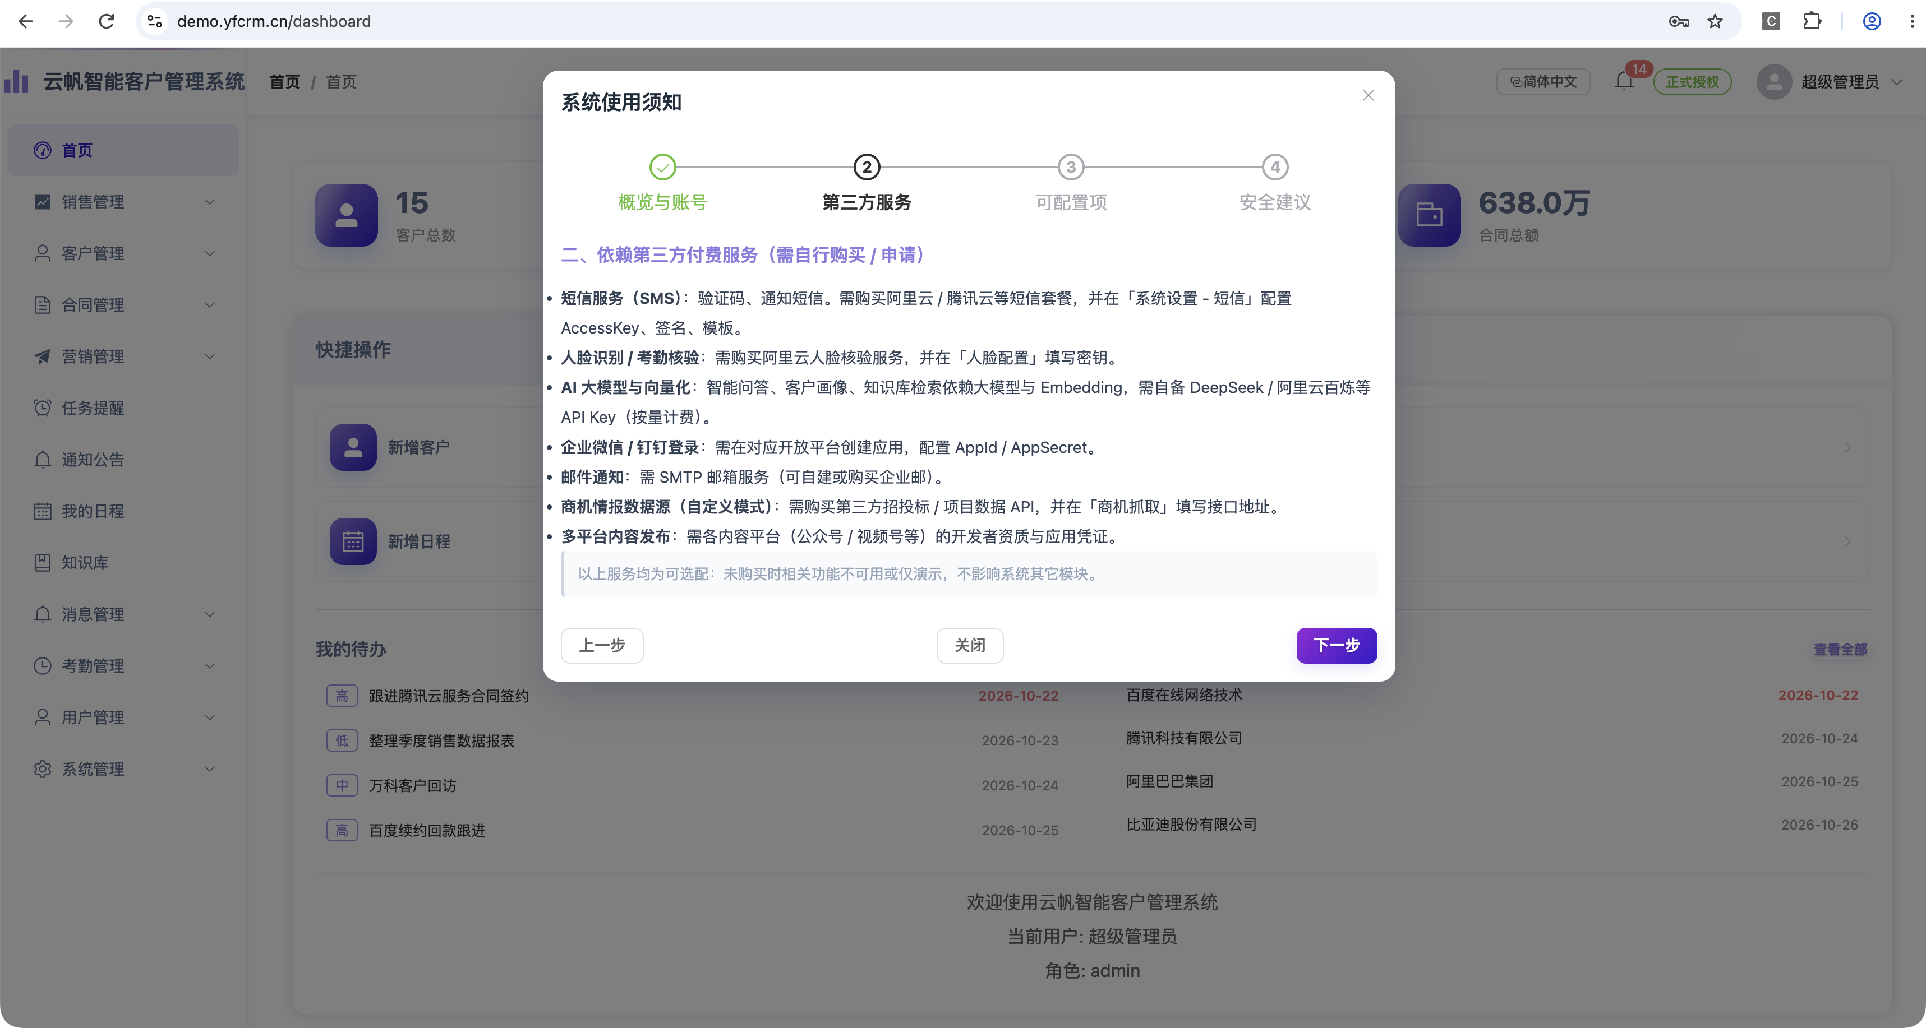Screen dimensions: 1926x1028
Task: Click the 正式授权 badge
Action: (1692, 81)
